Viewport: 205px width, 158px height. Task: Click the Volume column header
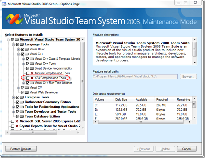point(103,100)
